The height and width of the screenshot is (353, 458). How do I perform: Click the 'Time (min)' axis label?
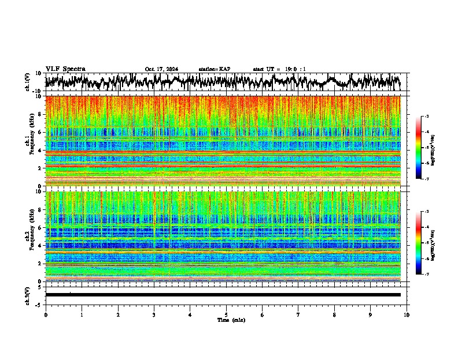(231, 320)
